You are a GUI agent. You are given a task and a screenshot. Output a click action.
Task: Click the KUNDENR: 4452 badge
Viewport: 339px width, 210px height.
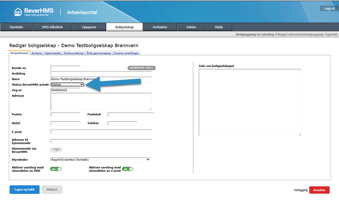(x=142, y=68)
